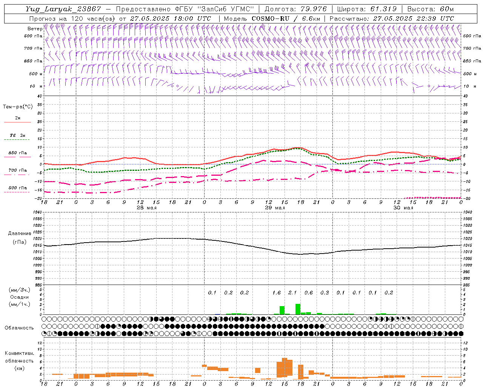Click the 'Облачность' cloud cover label
The width and height of the screenshot is (483, 387).
(19, 328)
